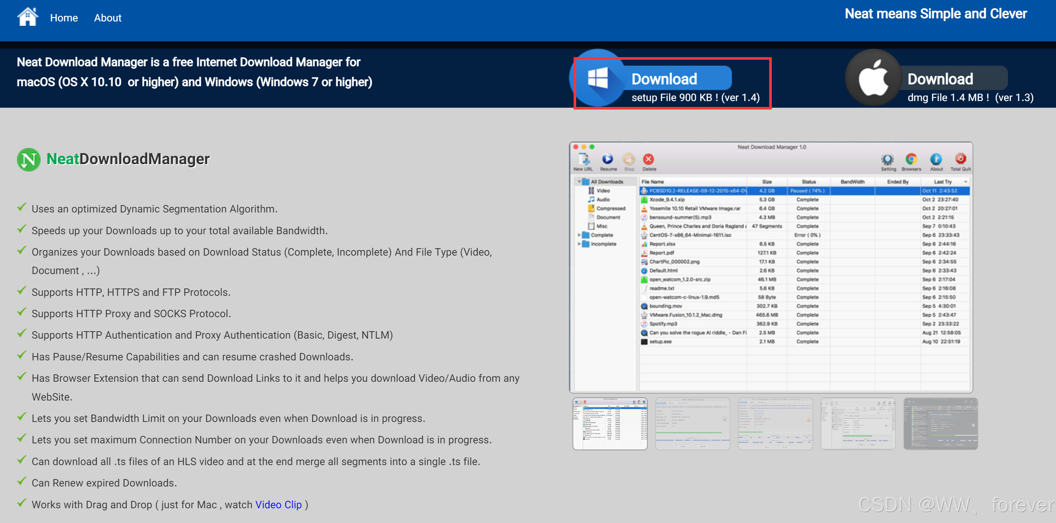Click the Setting gear icon
Image resolution: width=1056 pixels, height=523 pixels.
(888, 159)
